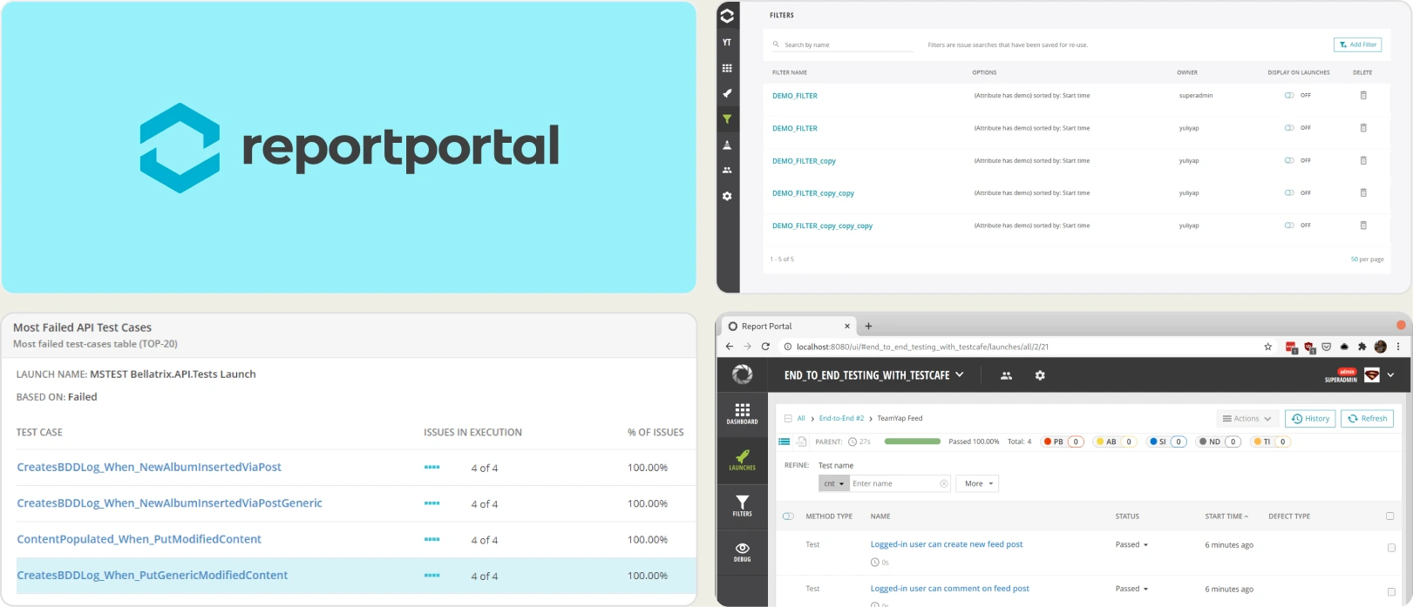
Task: Open ContentPopulated_When_PutModifiedContent test case
Action: pyautogui.click(x=139, y=540)
